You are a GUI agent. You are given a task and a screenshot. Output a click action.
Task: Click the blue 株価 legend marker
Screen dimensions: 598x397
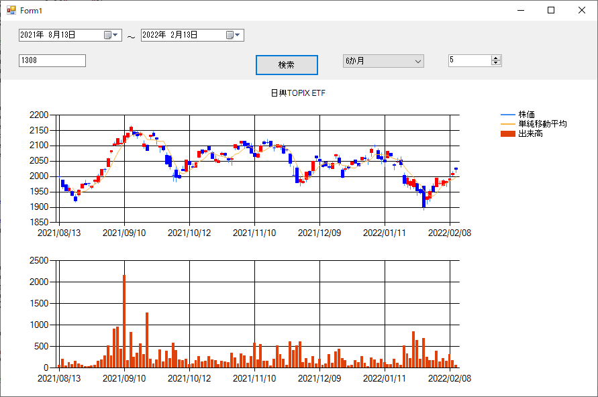pyautogui.click(x=507, y=115)
